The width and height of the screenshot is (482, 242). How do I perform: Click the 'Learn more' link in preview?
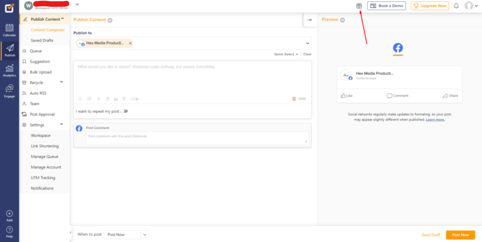pos(435,119)
